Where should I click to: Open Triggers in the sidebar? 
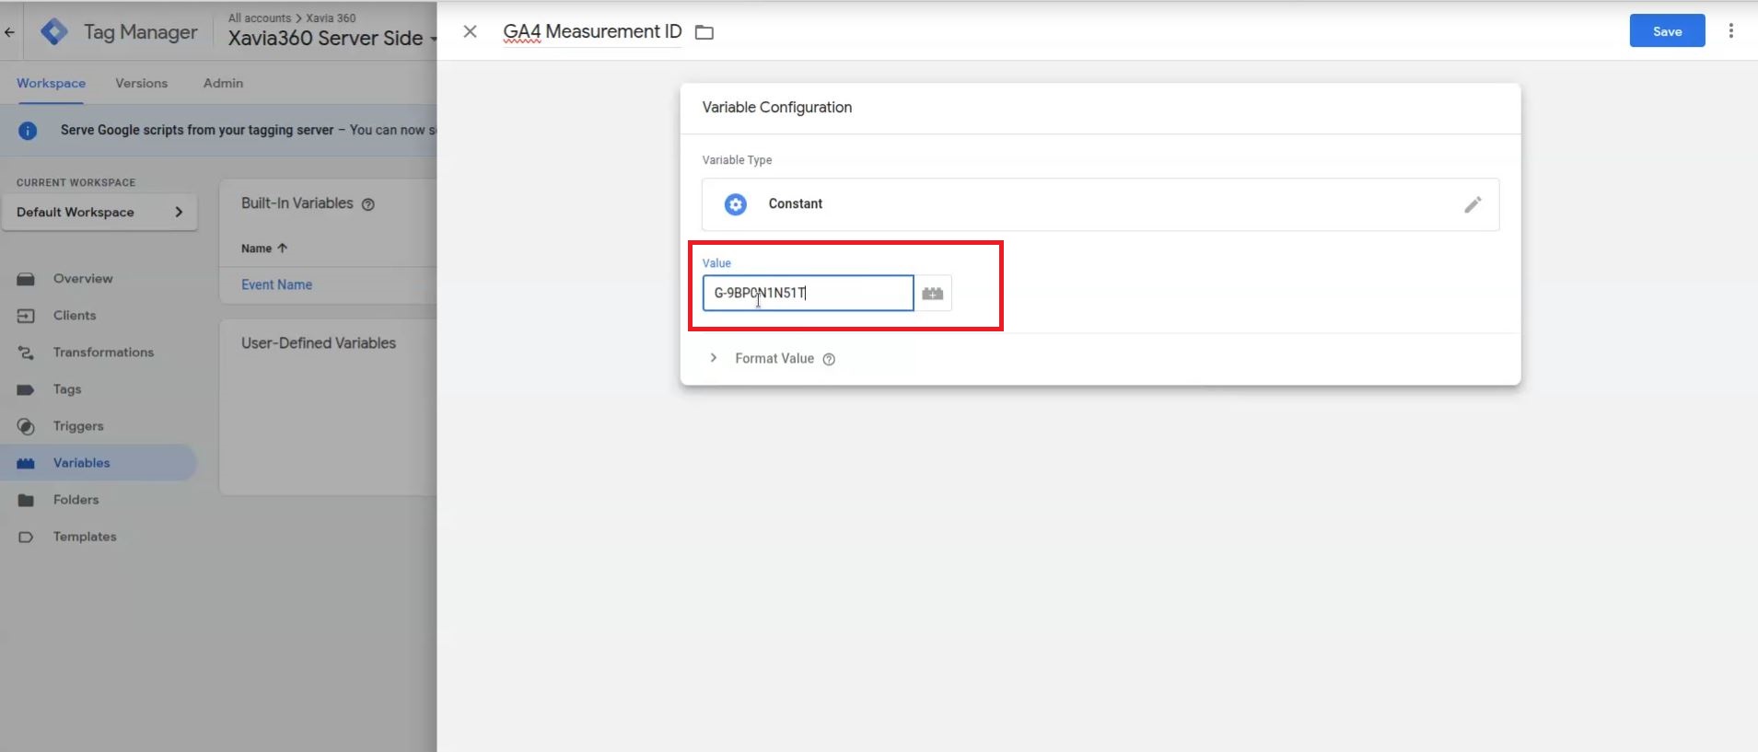(x=78, y=426)
